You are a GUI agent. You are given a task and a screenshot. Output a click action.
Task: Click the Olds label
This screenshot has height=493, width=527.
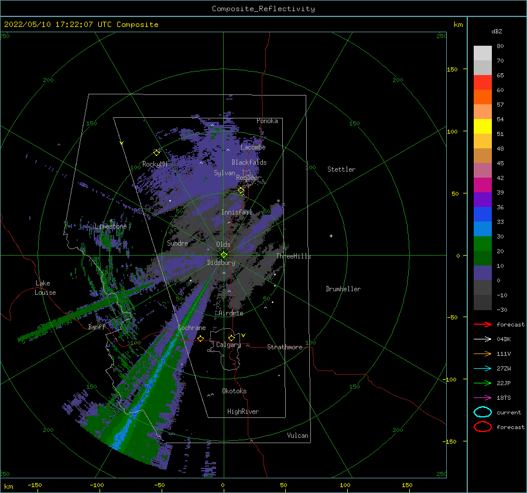click(223, 244)
